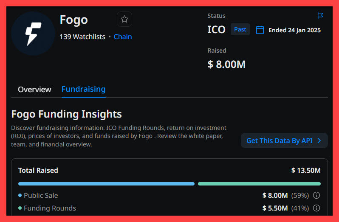Image resolution: width=339 pixels, height=222 pixels.
Task: Click the Fogo project title
Action: pos(74,20)
